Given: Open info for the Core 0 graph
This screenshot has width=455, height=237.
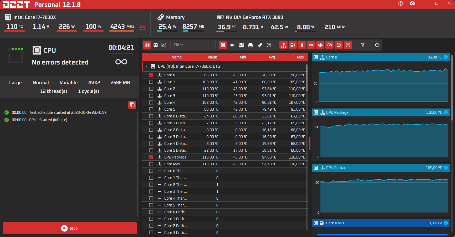Looking at the screenshot, I should (x=446, y=57).
